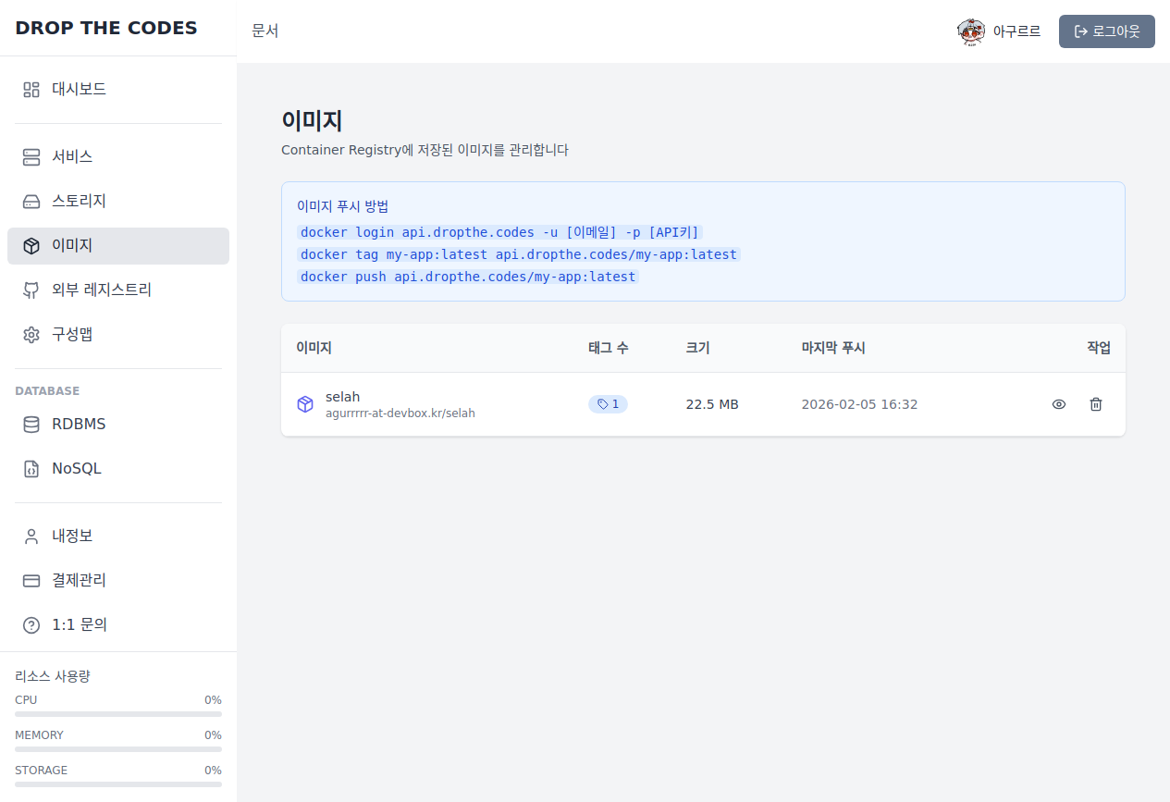The width and height of the screenshot is (1170, 802).
Task: Click the DROP THE CODES logo
Action: click(106, 28)
